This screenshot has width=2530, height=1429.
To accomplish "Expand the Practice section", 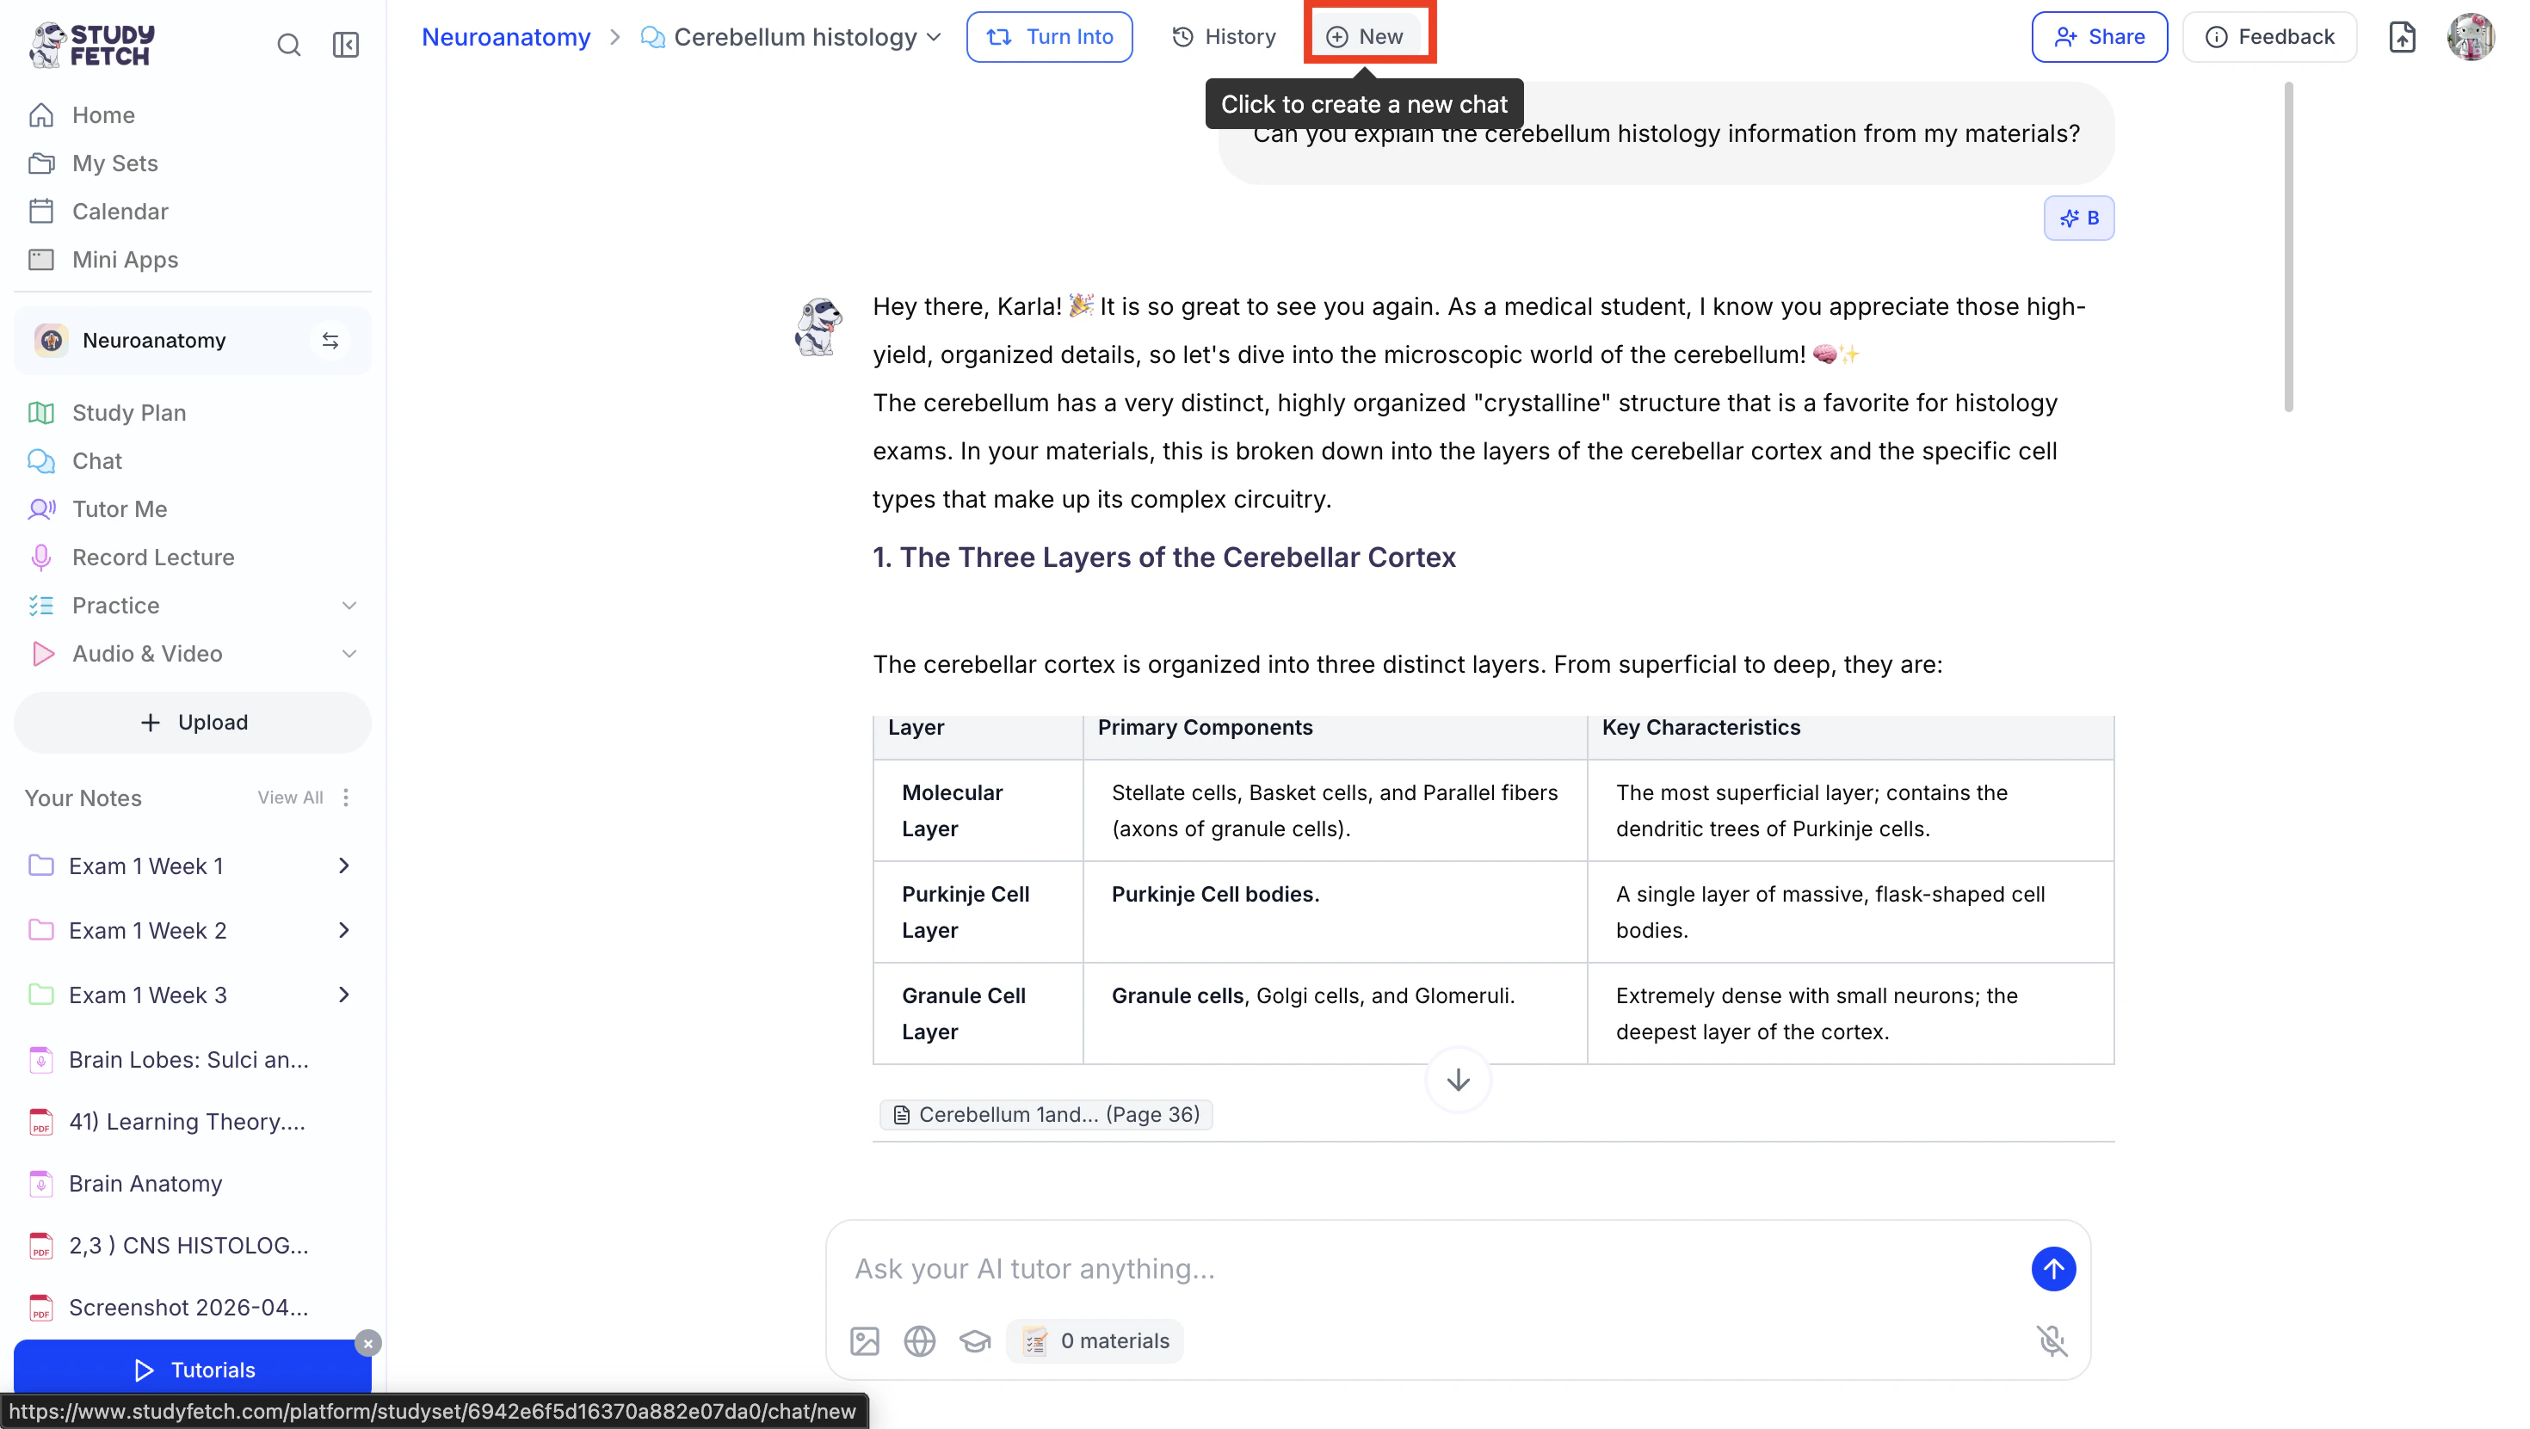I will tap(349, 606).
